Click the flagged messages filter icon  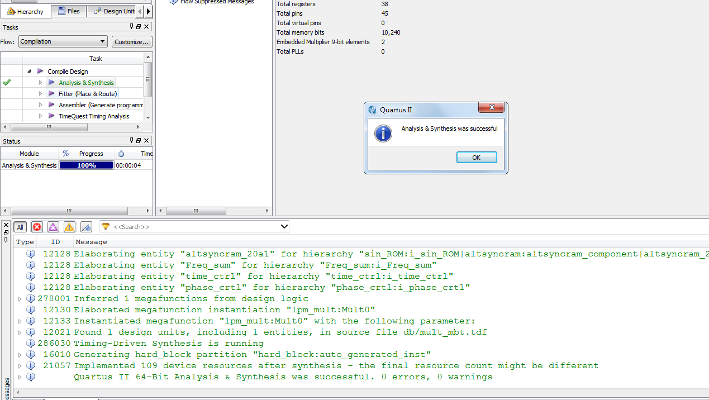coord(86,227)
